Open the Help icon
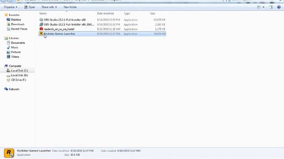Viewport: 284px width, 159px height. pyautogui.click(x=279, y=7)
